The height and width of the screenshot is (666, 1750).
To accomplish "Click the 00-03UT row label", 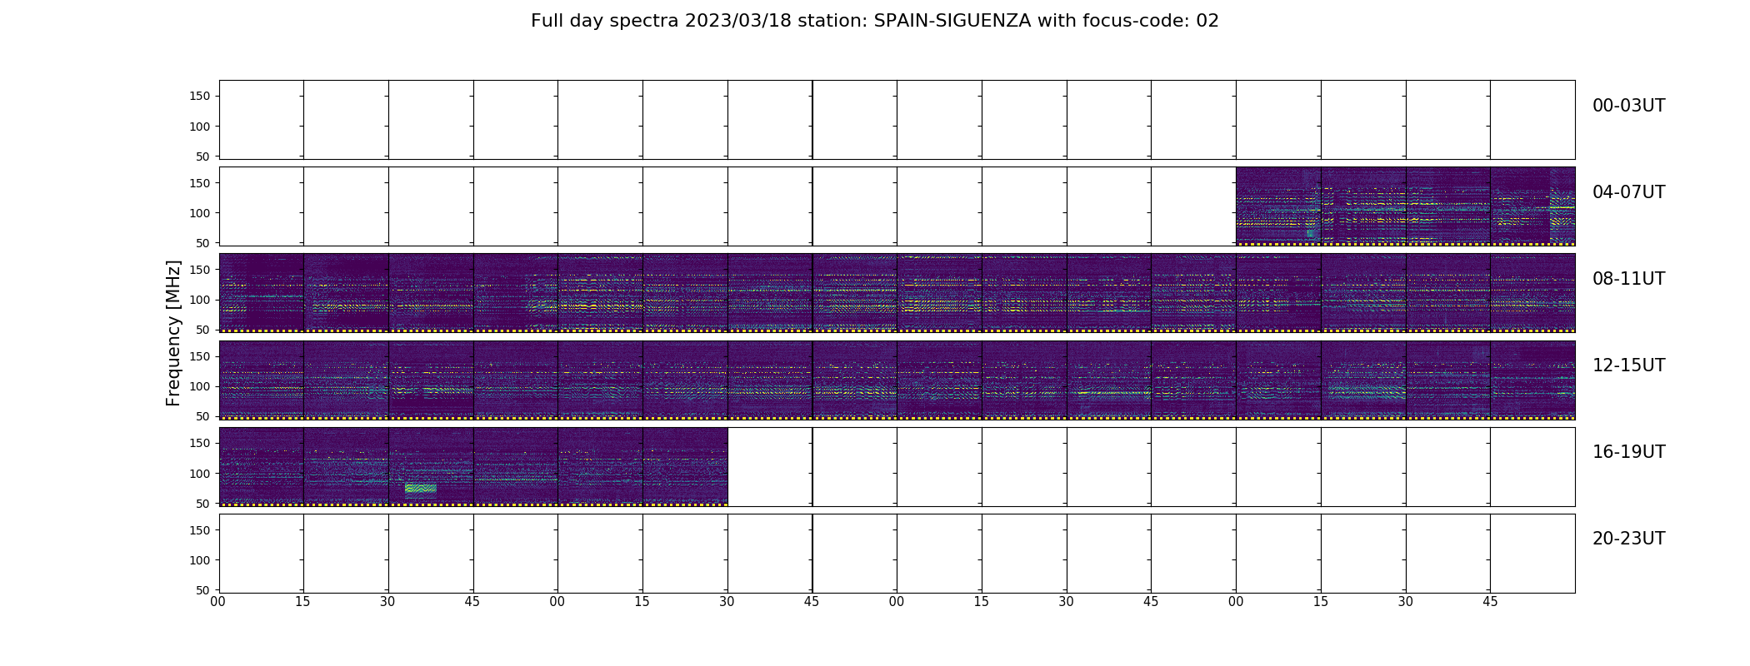I will tap(1628, 106).
